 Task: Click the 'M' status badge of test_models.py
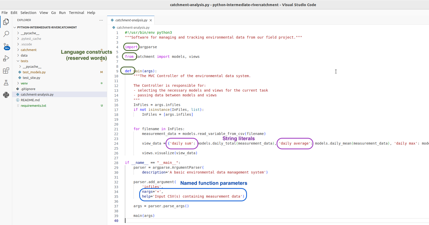click(x=102, y=72)
